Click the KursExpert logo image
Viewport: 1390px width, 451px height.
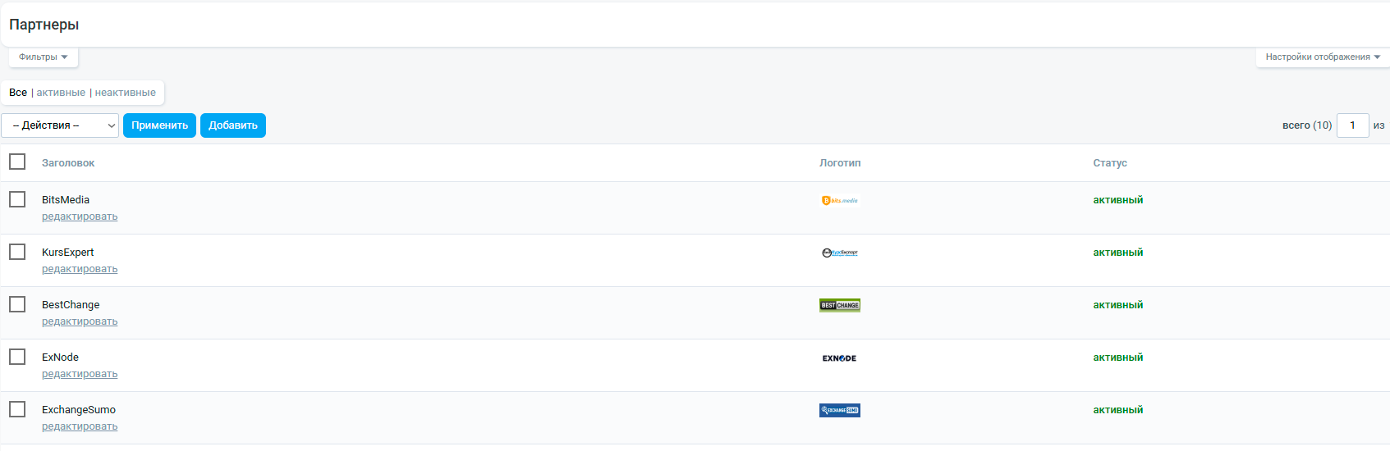click(x=839, y=253)
